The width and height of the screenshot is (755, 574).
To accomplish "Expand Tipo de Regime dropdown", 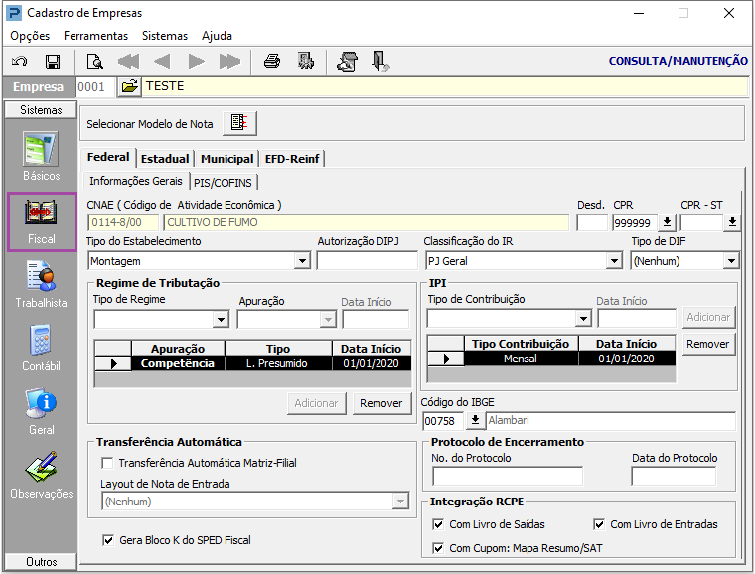I will [x=221, y=319].
